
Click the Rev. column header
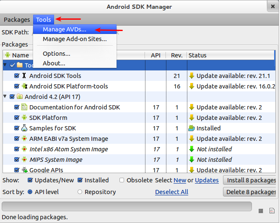click(176, 55)
